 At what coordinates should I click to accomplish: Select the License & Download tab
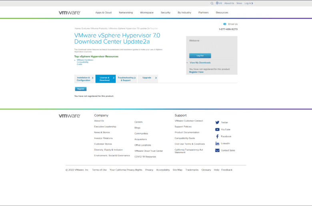point(106,79)
